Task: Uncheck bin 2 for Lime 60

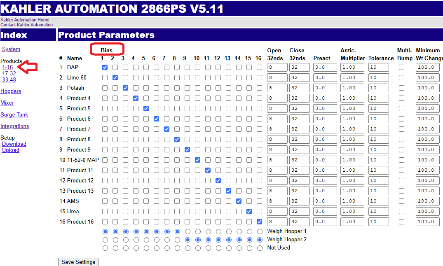Action: point(115,78)
